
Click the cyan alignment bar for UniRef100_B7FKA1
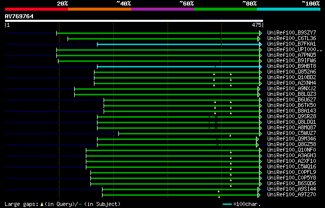(178, 44)
